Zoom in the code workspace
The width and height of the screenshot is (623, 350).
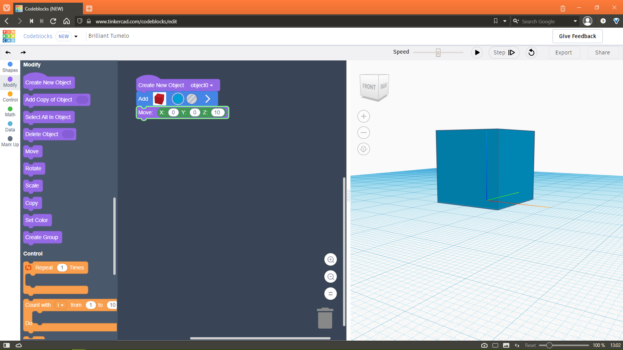click(331, 259)
